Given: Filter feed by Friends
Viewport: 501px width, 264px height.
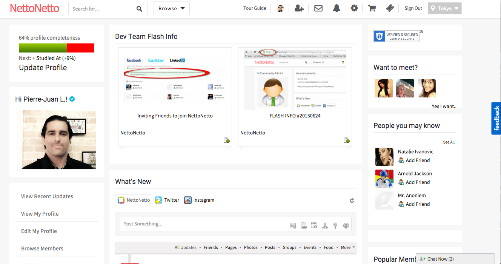Looking at the screenshot, I should [211, 247].
